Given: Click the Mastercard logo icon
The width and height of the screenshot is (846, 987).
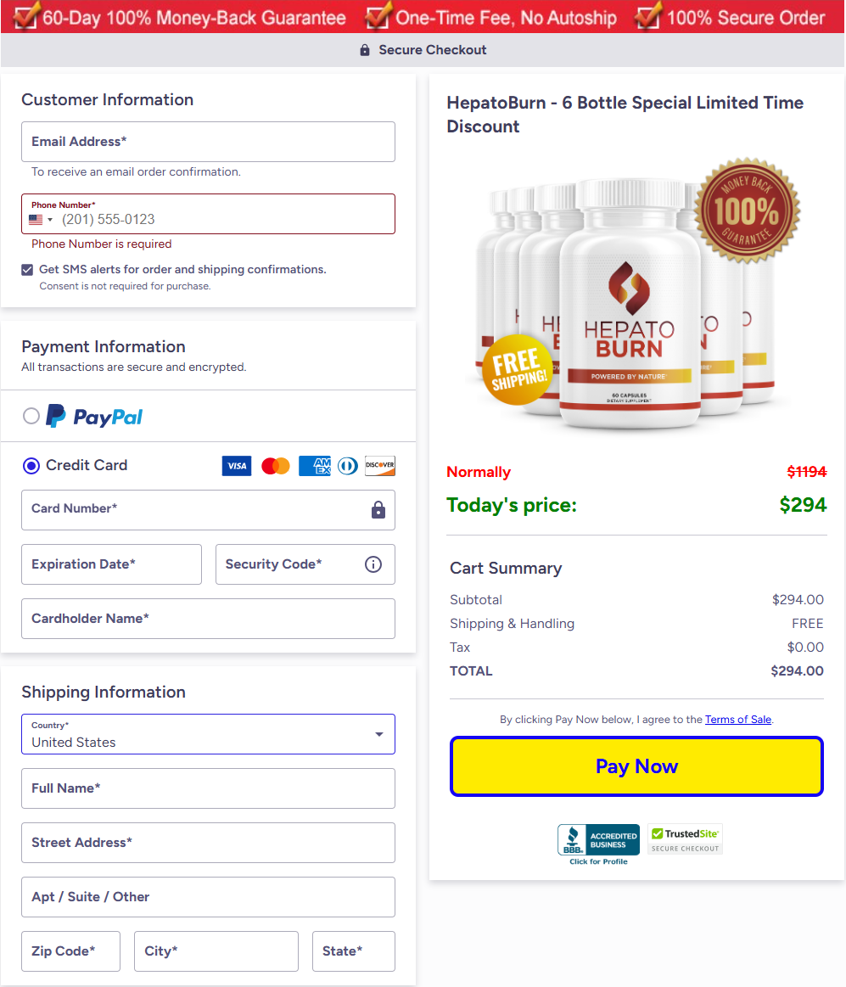Looking at the screenshot, I should (x=276, y=466).
